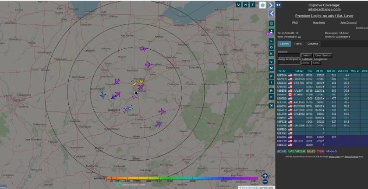Click the settings gear icon on map
The width and height of the screenshot is (368, 189).
point(271,23)
